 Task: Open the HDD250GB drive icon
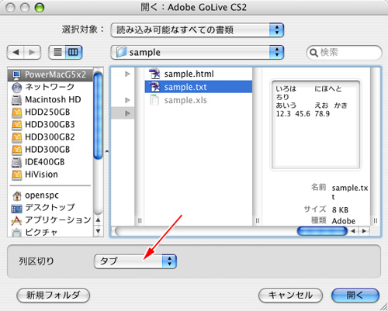click(x=17, y=112)
